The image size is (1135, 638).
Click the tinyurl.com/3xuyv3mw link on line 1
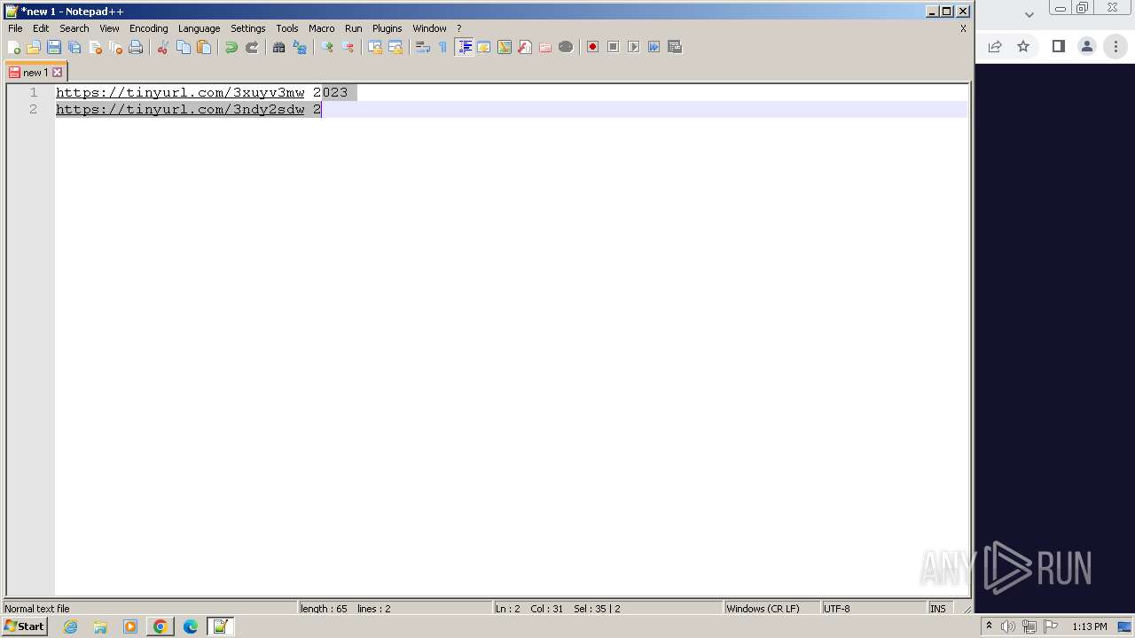(180, 92)
